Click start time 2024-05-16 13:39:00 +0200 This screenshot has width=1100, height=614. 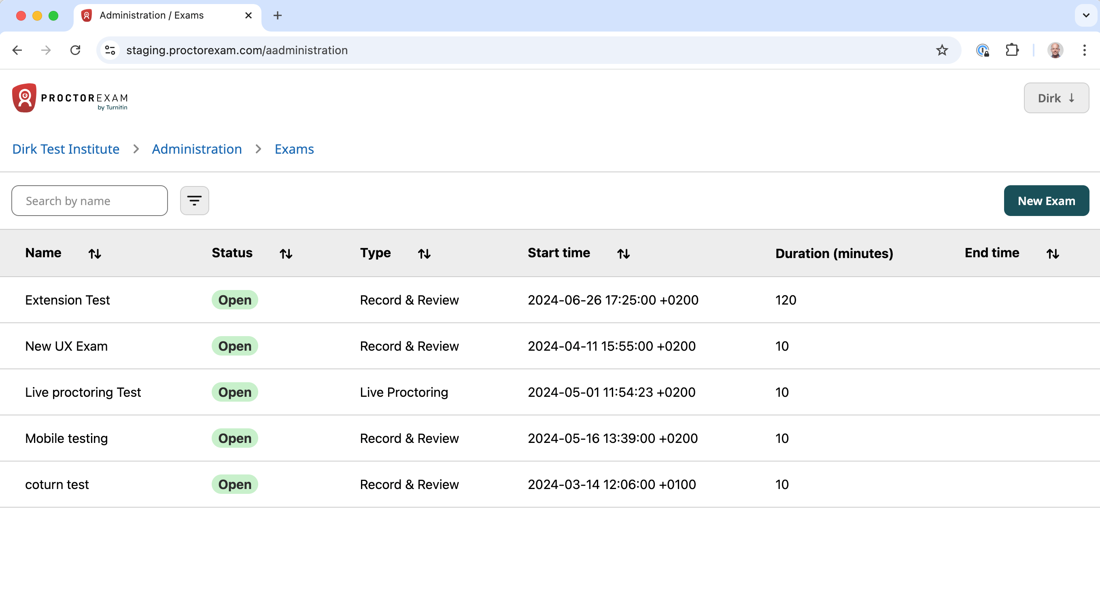click(x=612, y=438)
